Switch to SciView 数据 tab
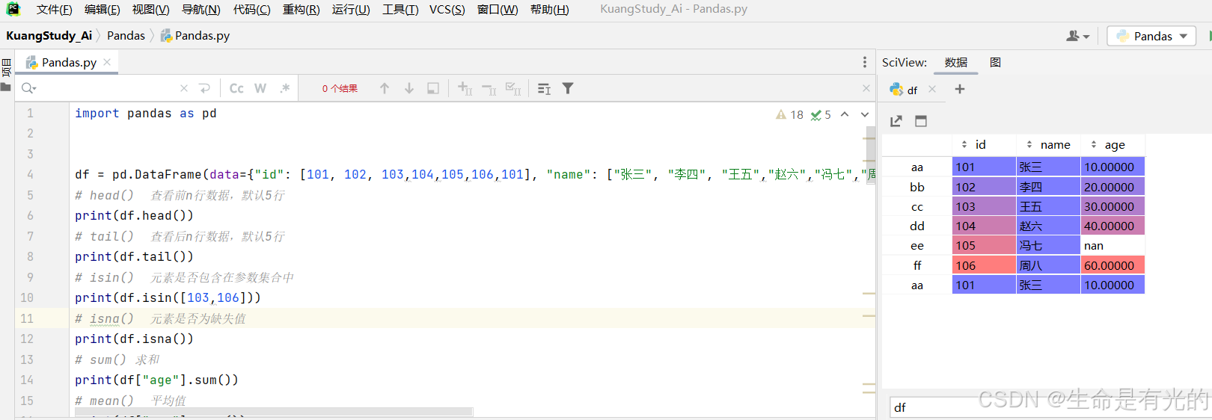The image size is (1212, 420). pyautogui.click(x=955, y=62)
